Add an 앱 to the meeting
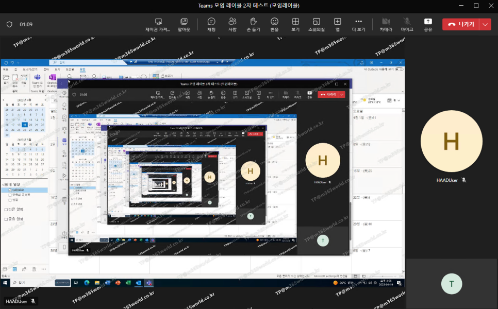 click(x=337, y=24)
